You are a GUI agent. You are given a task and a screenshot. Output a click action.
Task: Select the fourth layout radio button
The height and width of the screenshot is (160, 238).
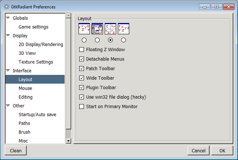[123, 40]
